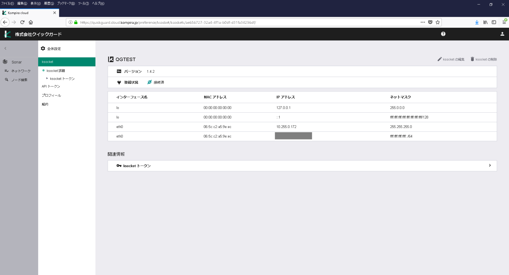Open the help question mark icon
509x275 pixels.
click(x=443, y=34)
